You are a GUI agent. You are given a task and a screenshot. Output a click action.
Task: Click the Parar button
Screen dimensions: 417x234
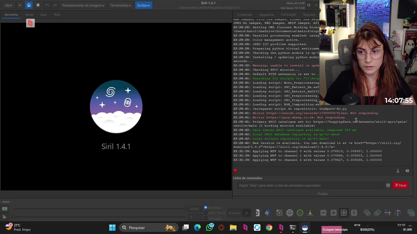(401, 185)
